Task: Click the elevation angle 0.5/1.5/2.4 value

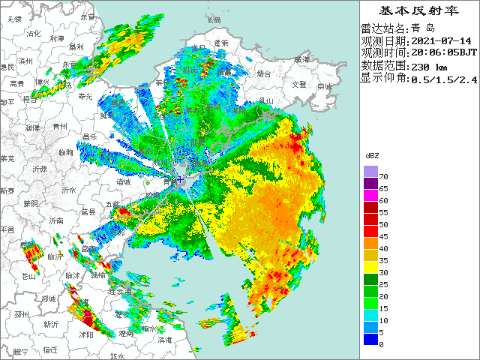Action: [x=442, y=77]
